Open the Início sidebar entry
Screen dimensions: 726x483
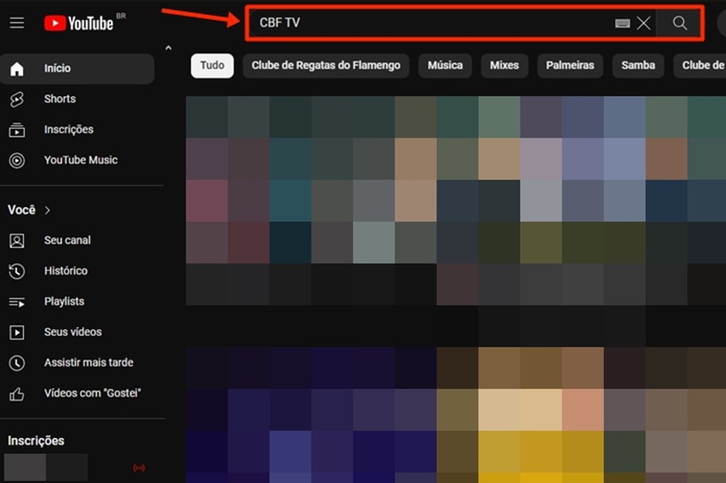(x=77, y=69)
